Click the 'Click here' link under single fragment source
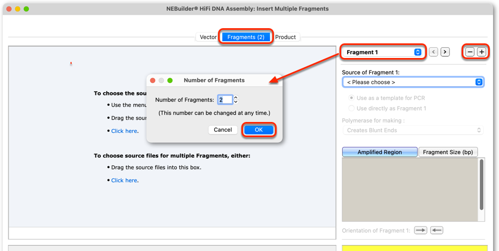 coord(124,131)
